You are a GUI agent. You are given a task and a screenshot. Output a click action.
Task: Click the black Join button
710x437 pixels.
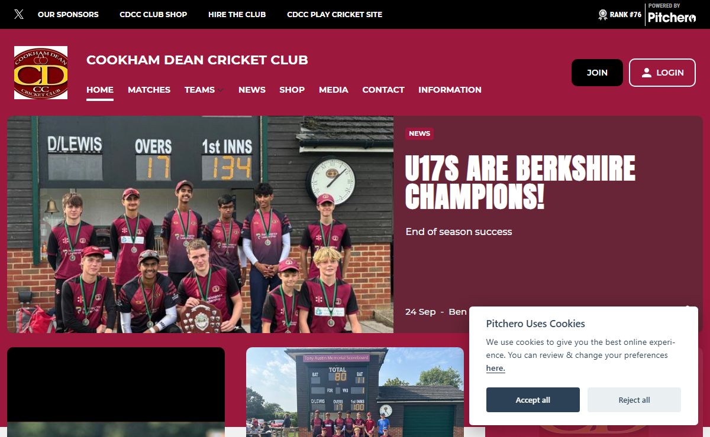click(597, 73)
